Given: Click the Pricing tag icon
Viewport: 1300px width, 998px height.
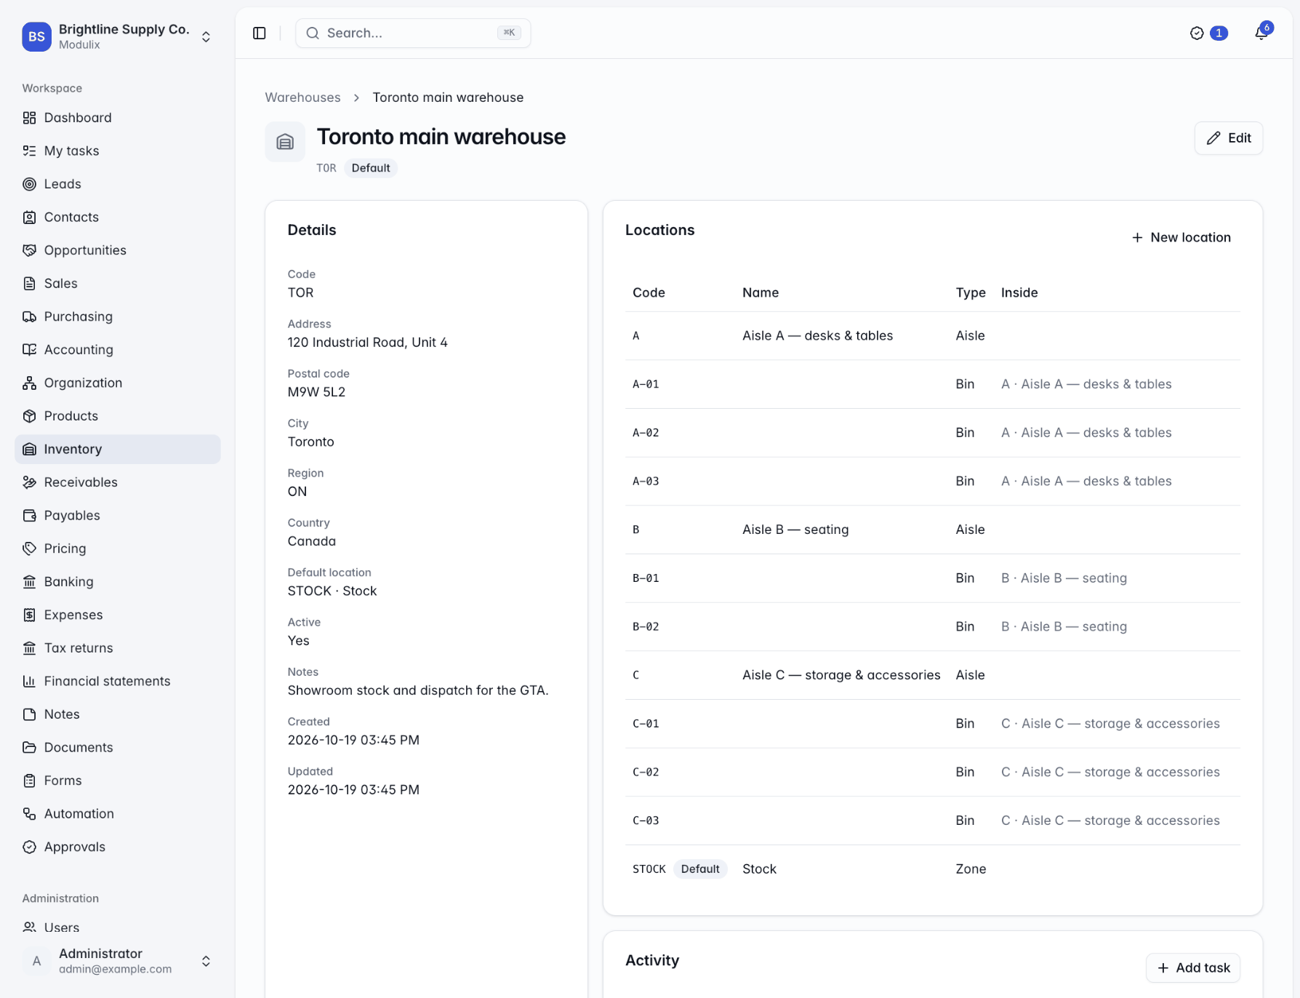Looking at the screenshot, I should pos(29,548).
